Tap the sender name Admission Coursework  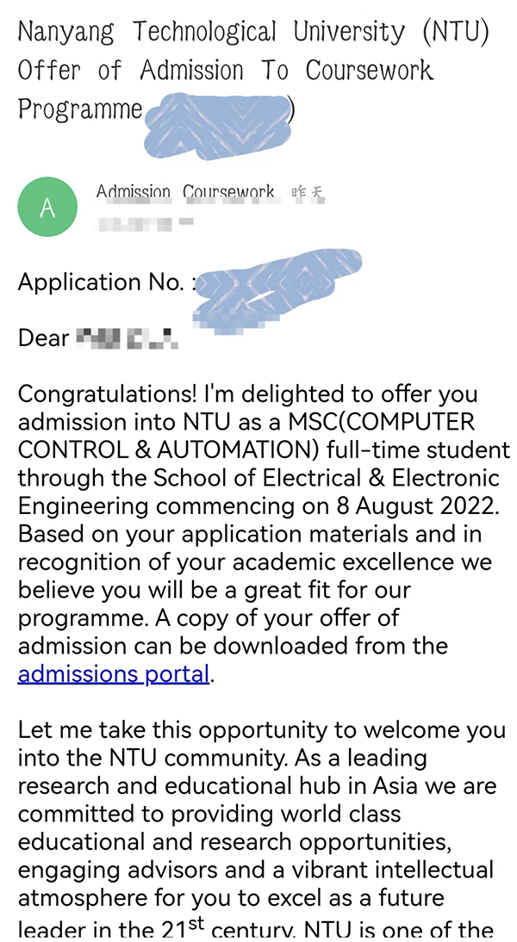[x=185, y=192]
